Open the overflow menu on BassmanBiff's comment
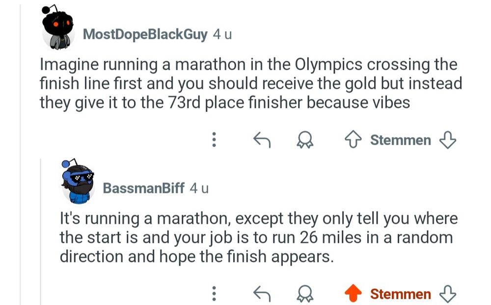Screen dimensions: 491x305 pos(214,293)
